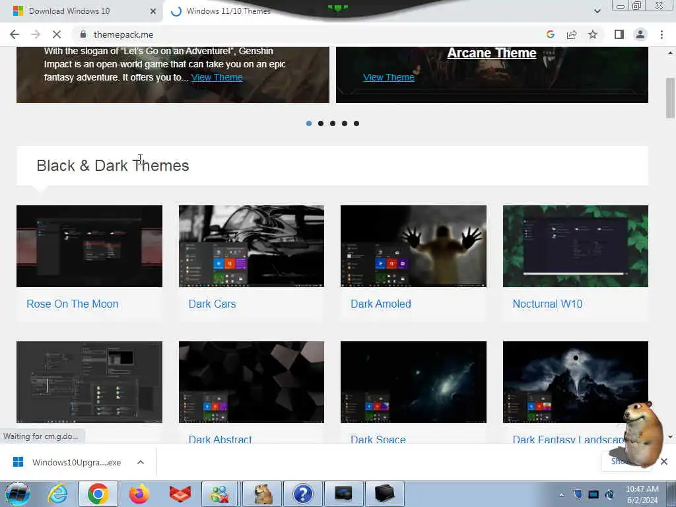Open the red Comodo icon in taskbar
Screen dimensions: 676x507
coord(180,494)
